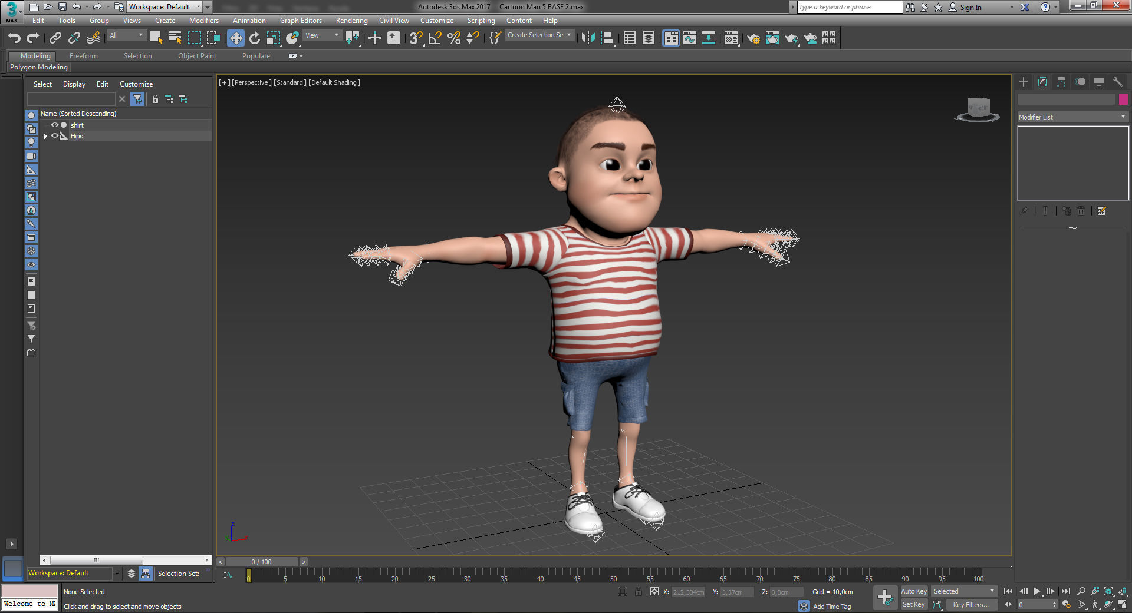Open the Modifiers menu

tap(204, 21)
